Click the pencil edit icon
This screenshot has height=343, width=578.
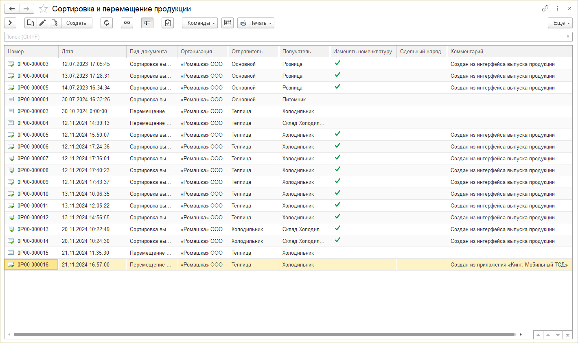[x=42, y=23]
